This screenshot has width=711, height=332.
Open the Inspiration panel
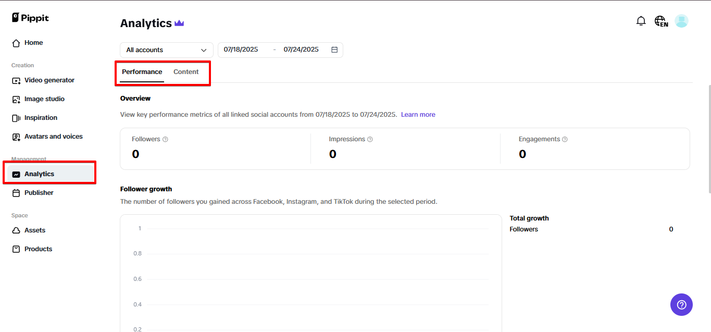click(41, 117)
